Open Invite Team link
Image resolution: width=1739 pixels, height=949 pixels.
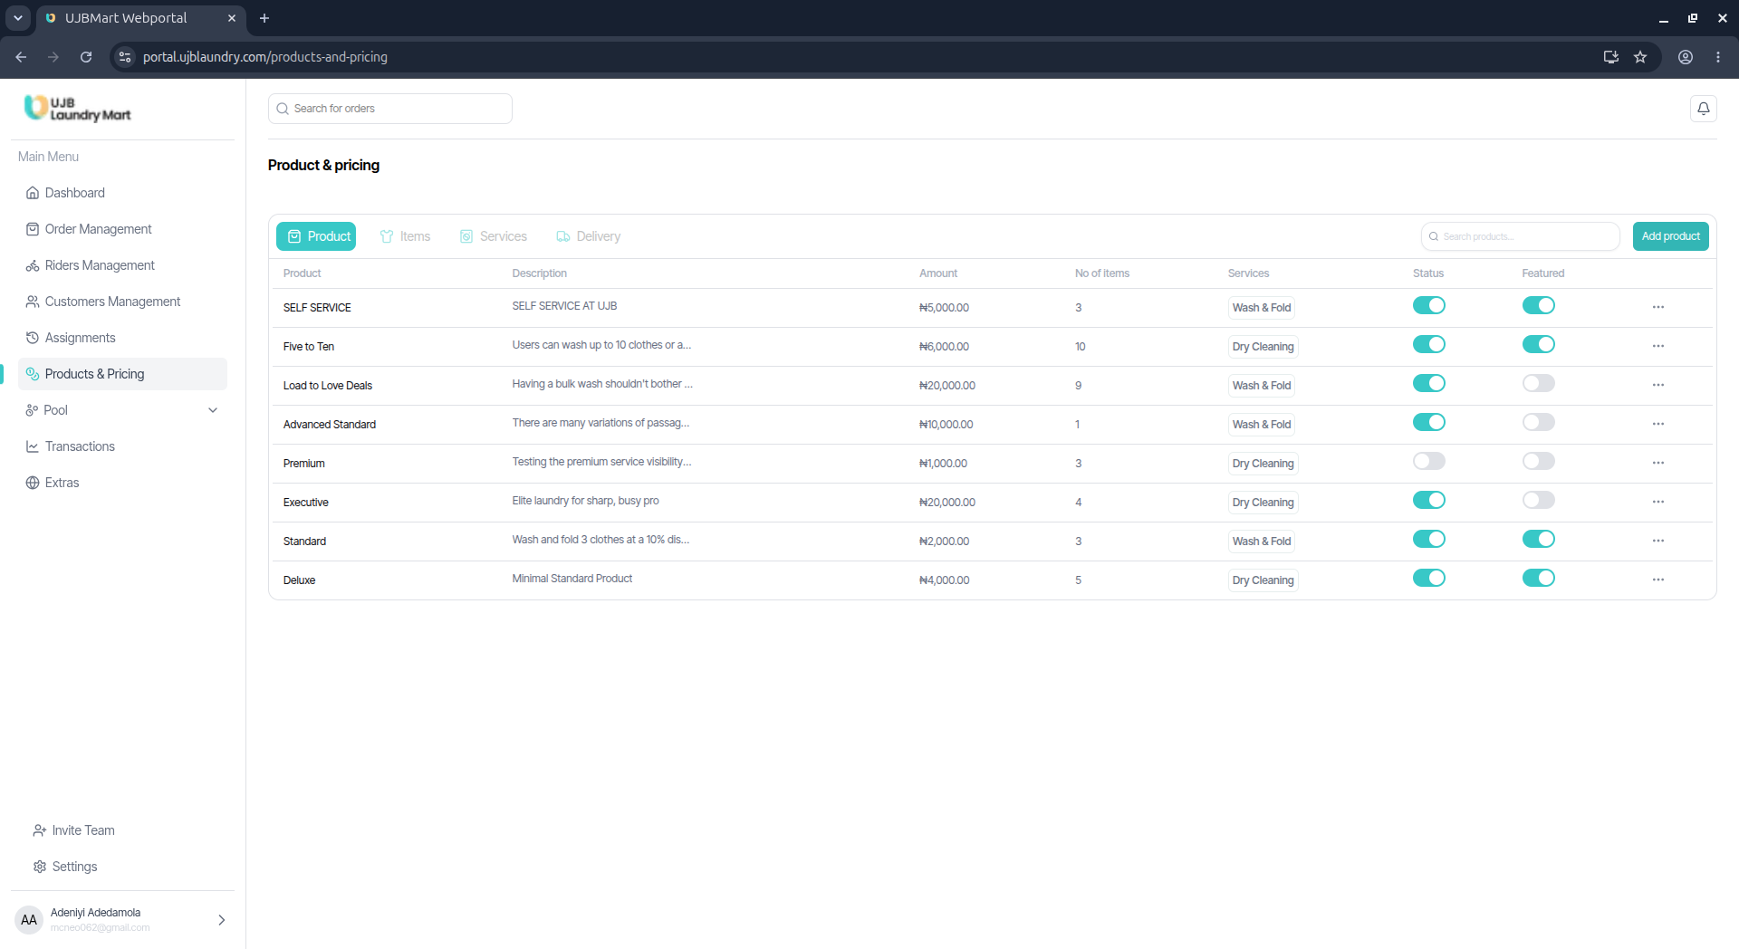click(x=74, y=830)
